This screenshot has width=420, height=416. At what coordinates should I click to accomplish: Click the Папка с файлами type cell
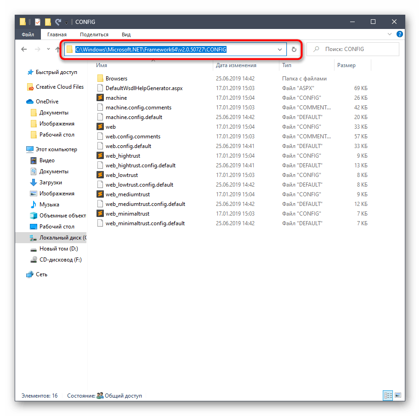coord(304,79)
